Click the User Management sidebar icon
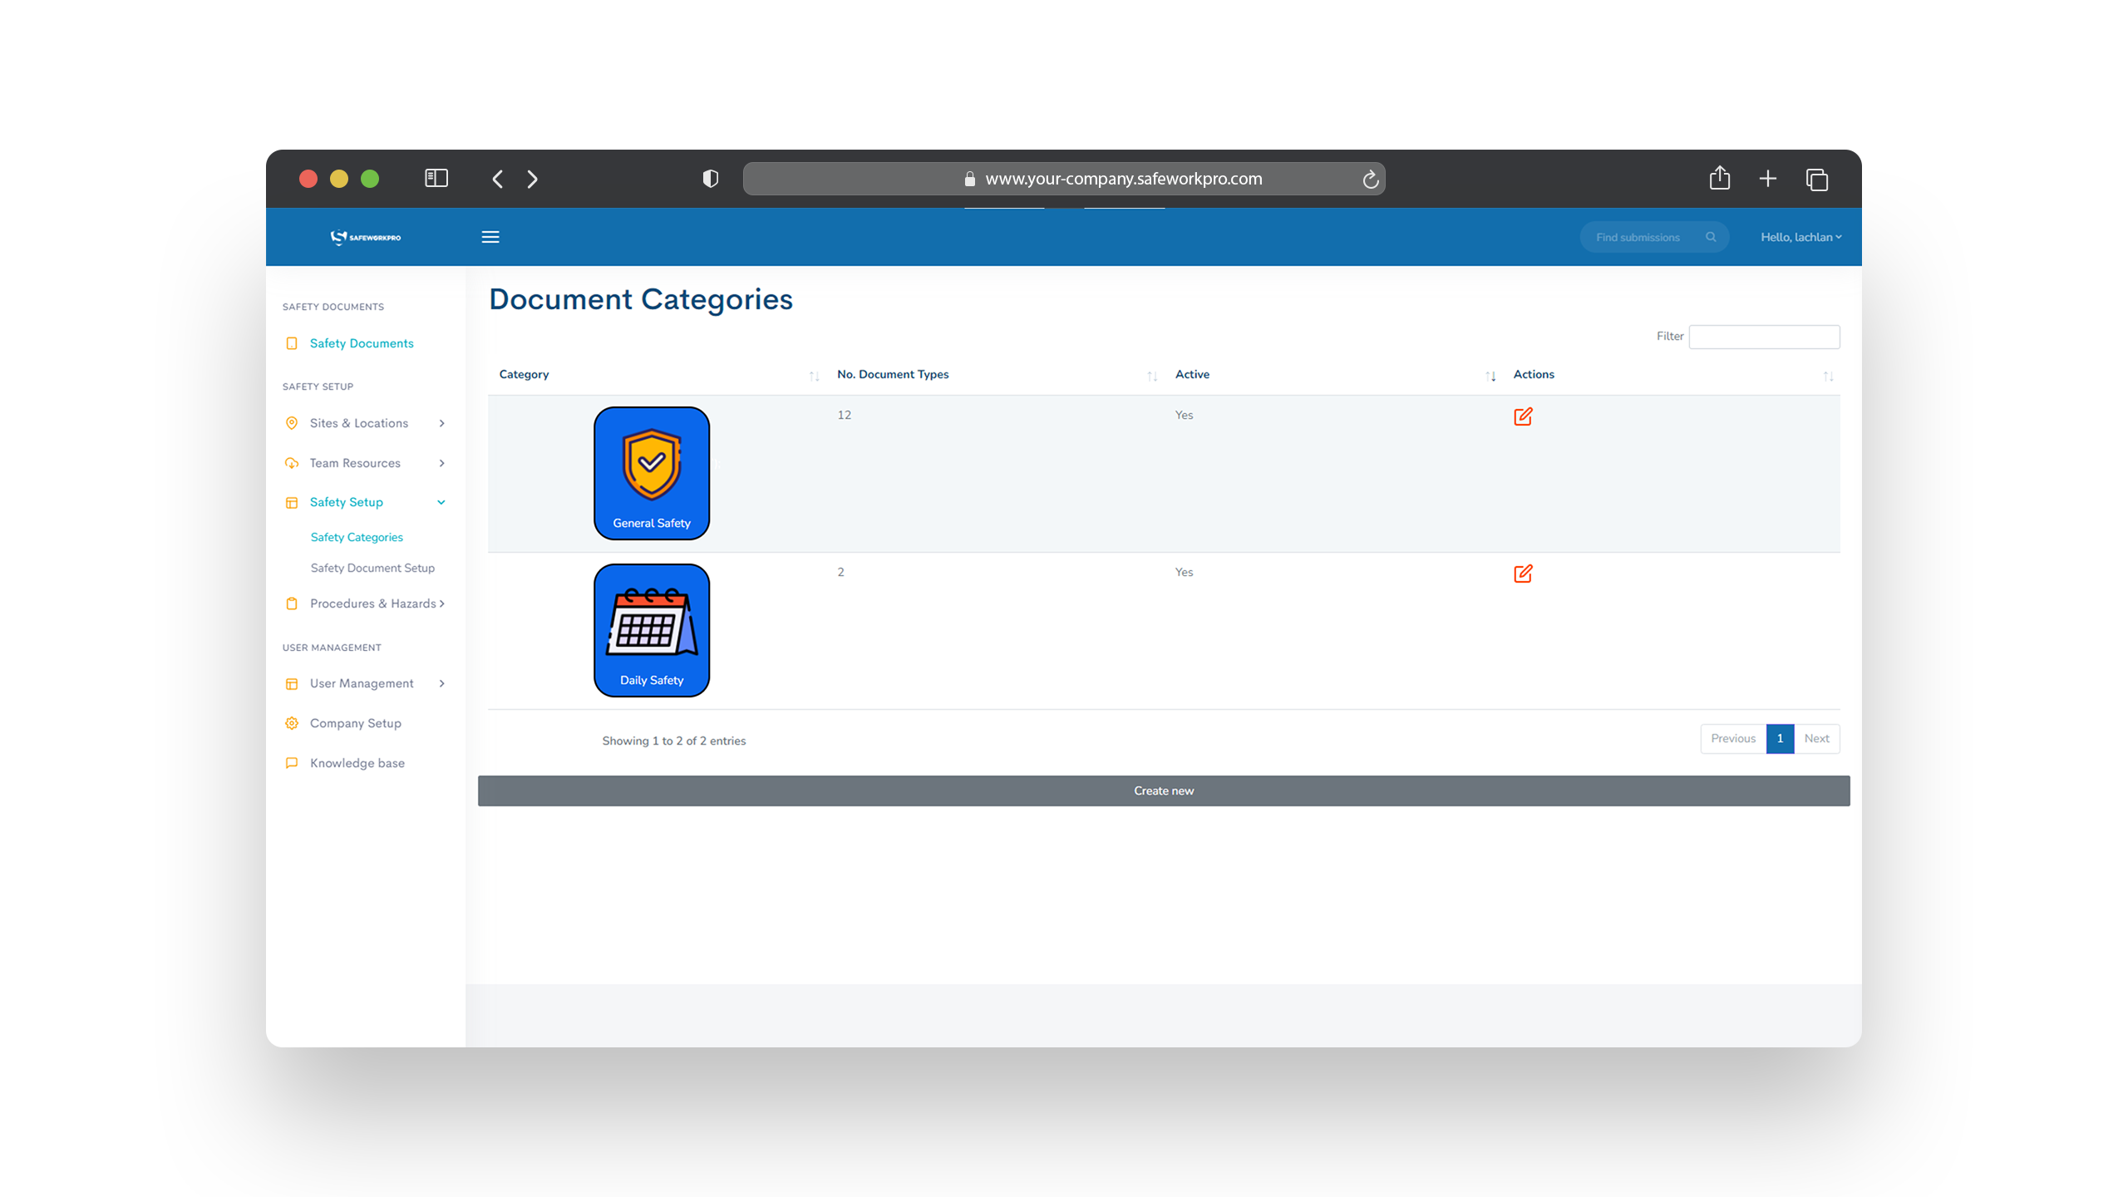Viewport: 2128px width, 1197px height. 293,682
